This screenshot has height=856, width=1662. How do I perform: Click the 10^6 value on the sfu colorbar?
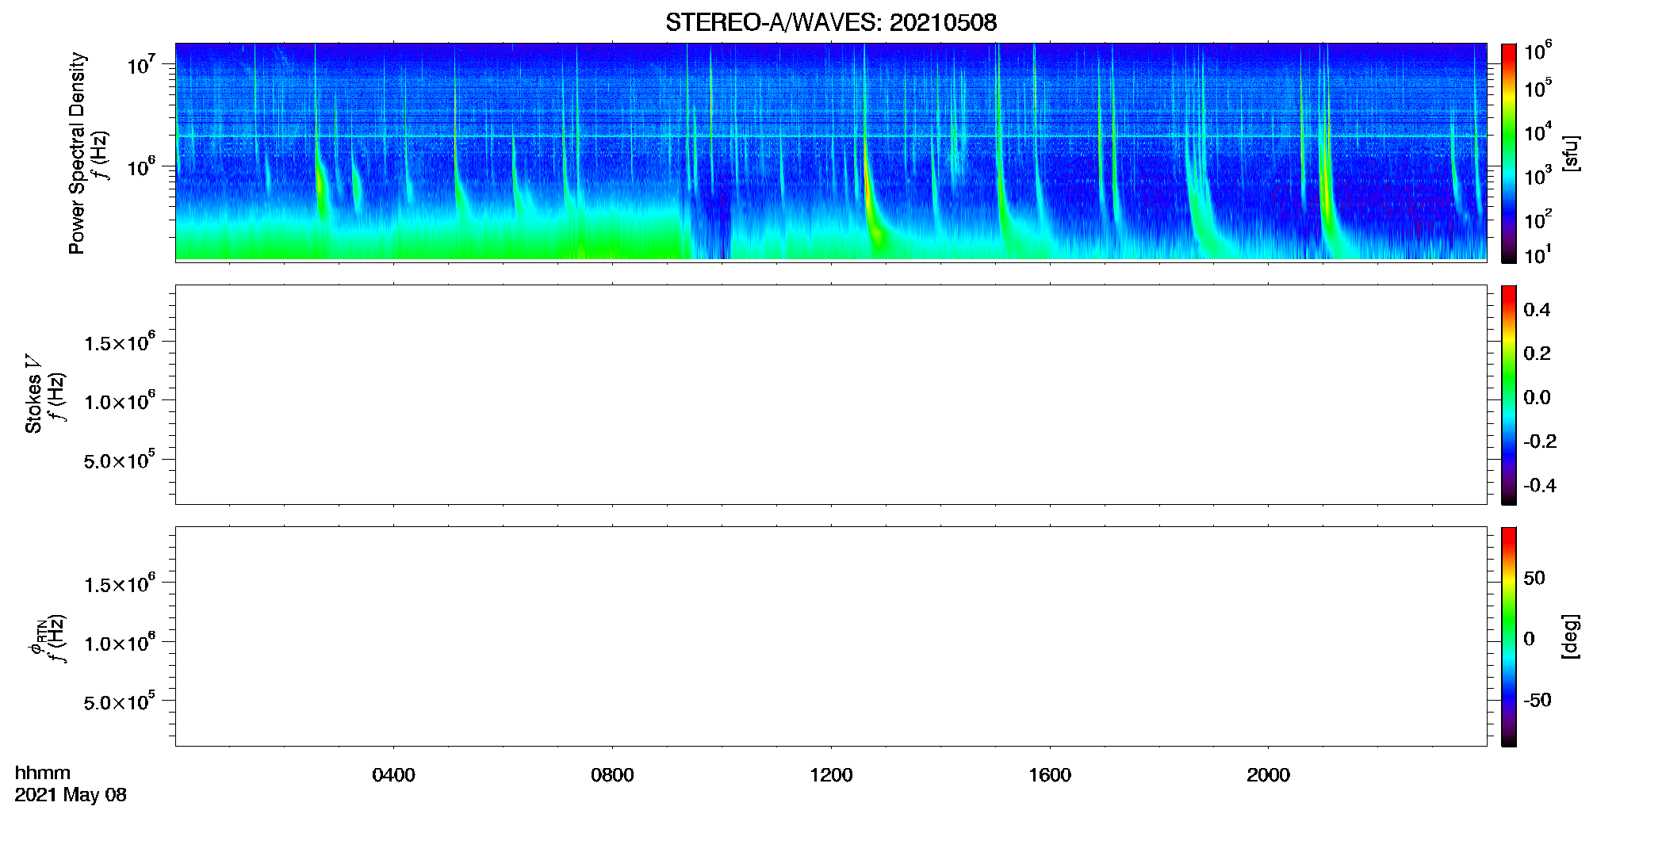click(x=1538, y=51)
